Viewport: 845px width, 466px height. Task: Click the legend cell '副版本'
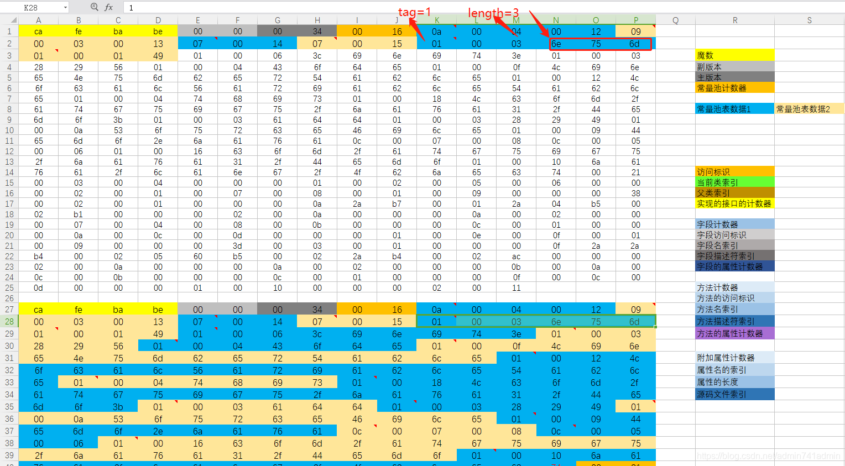tap(735, 67)
